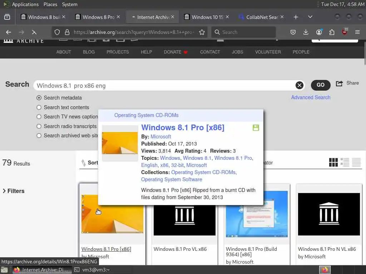This screenshot has width=366, height=274.
Task: Open Windows 8.1 Pro VL x86 thumbnail
Action: coord(185,220)
